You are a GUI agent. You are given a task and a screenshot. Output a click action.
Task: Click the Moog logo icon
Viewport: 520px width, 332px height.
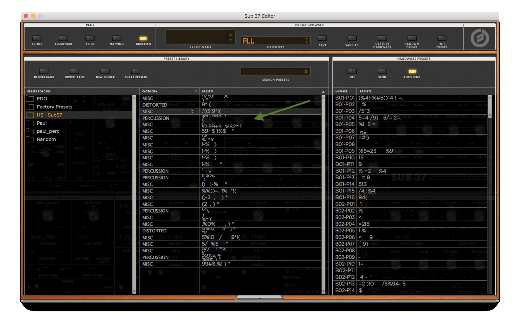point(479,38)
